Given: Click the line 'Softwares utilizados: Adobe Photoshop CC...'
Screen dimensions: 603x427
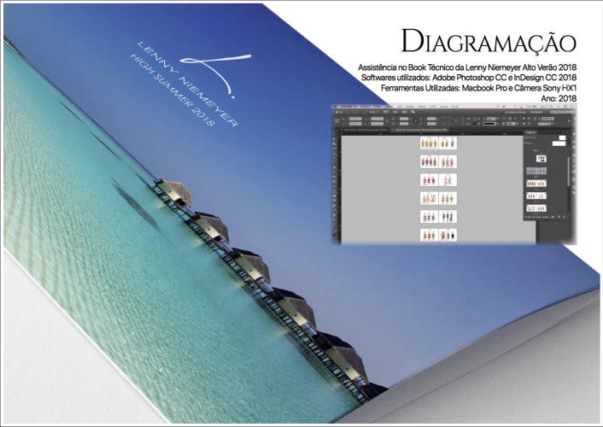Looking at the screenshot, I should (x=469, y=78).
